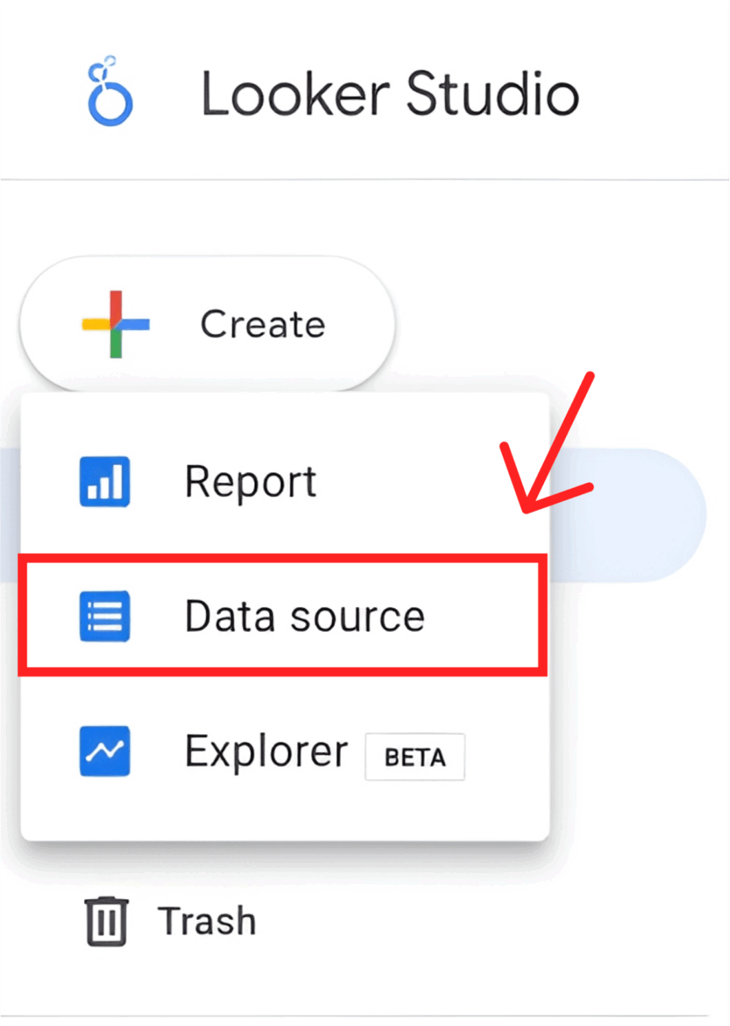Click the list-style Data source icon

point(103,617)
